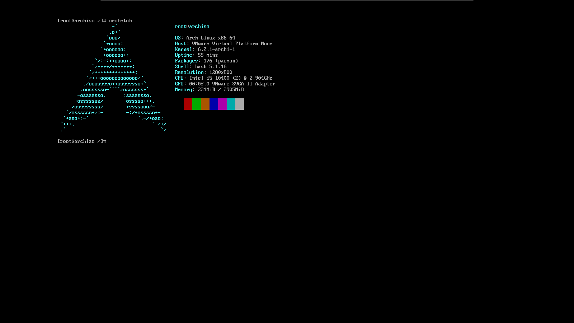Click the 'Memory: 221MiB / 2905MiB' line
574x323 pixels.
pos(210,90)
